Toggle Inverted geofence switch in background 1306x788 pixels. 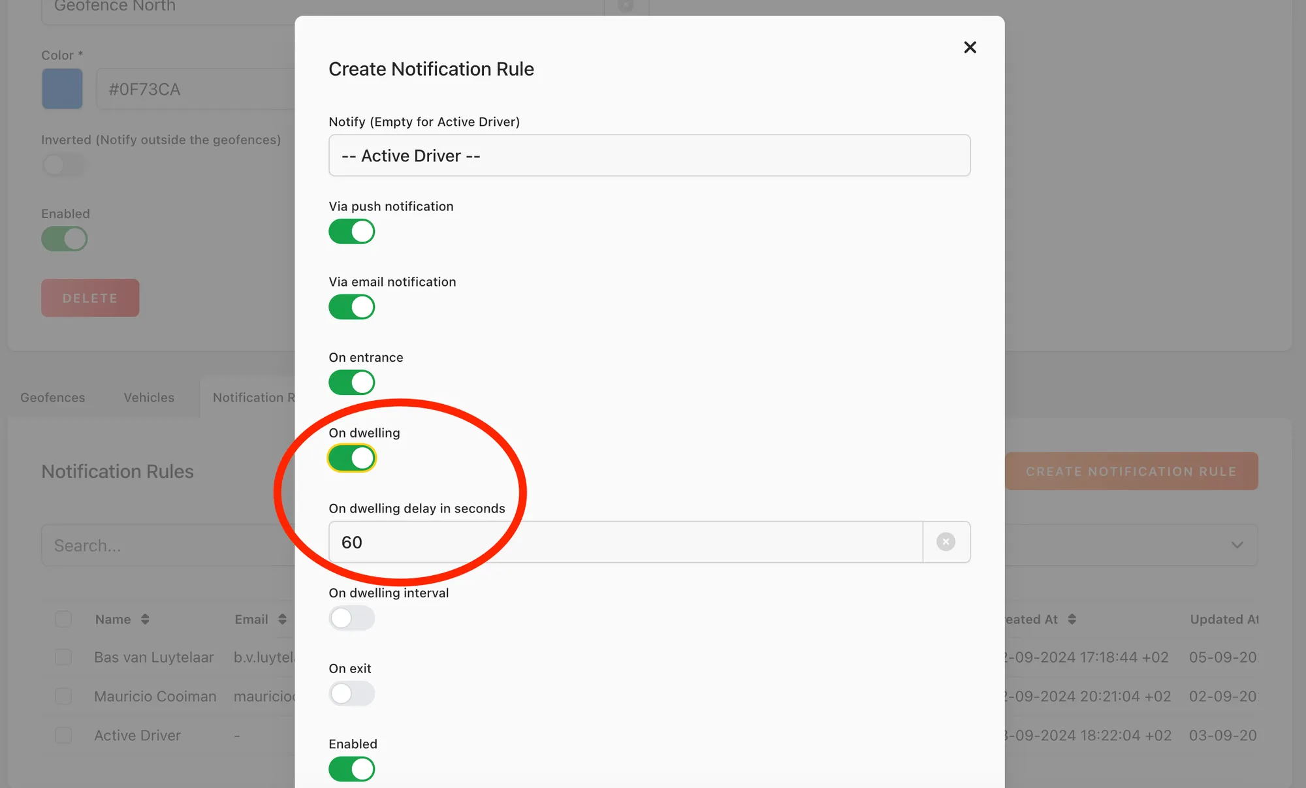tap(64, 165)
